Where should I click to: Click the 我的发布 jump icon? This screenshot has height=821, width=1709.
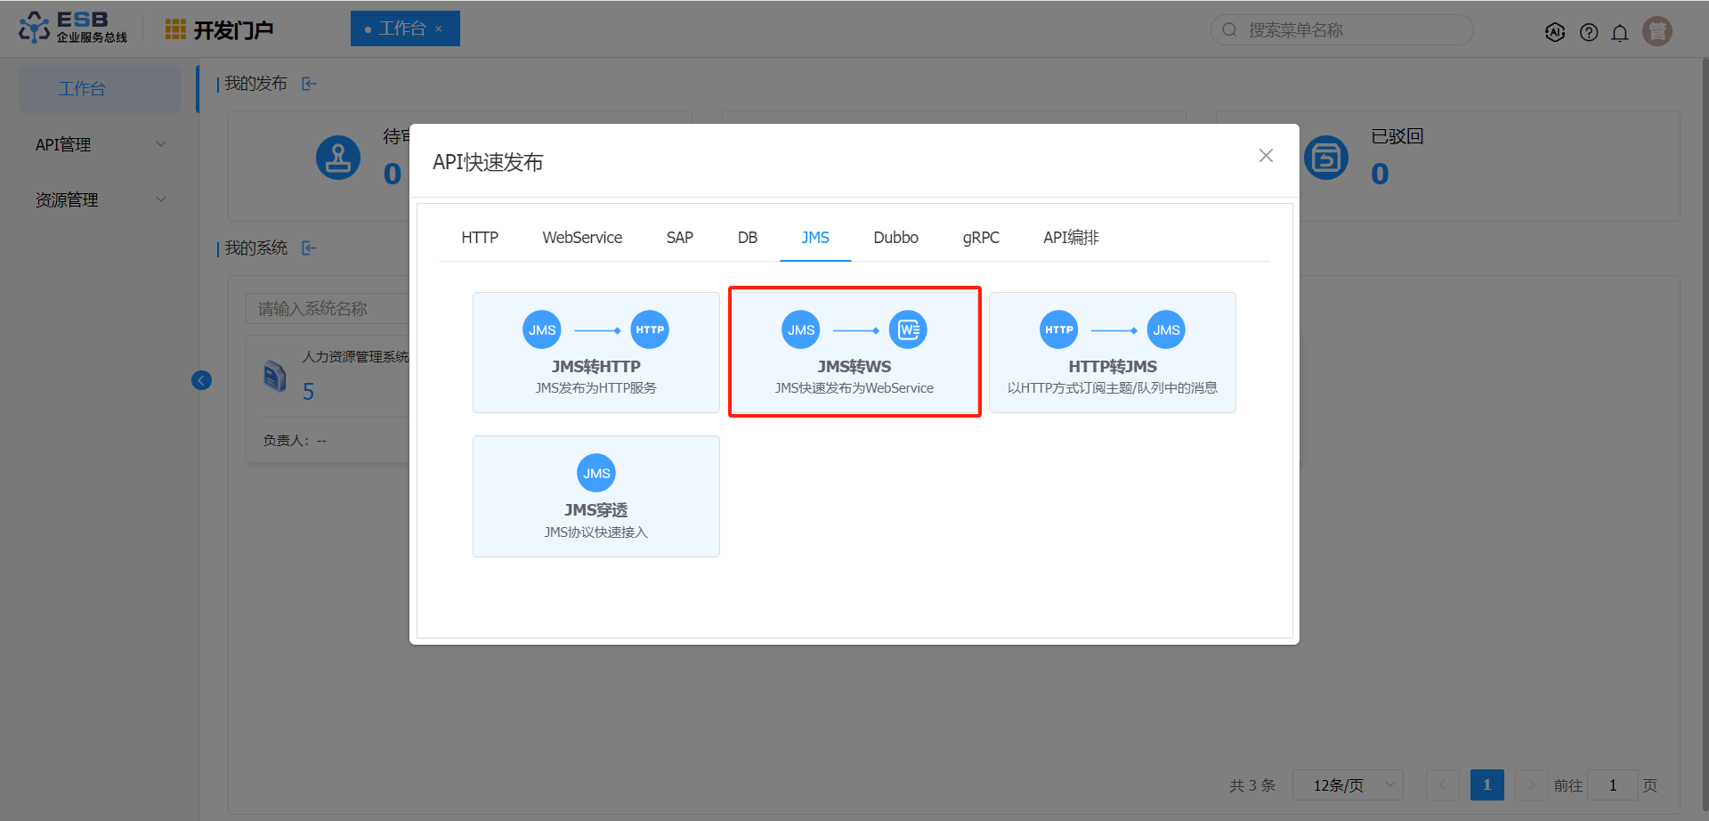tap(309, 84)
